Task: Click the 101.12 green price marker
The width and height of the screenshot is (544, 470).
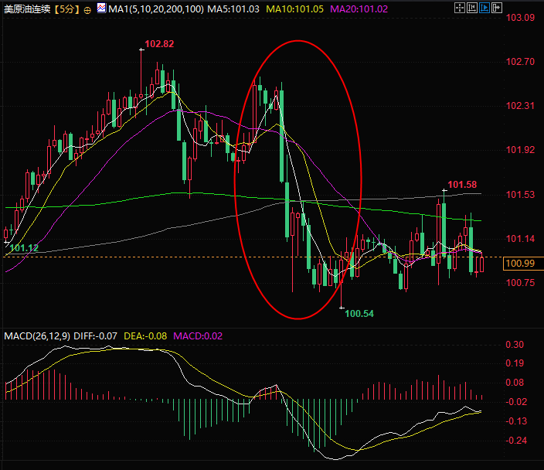Action: (x=24, y=248)
